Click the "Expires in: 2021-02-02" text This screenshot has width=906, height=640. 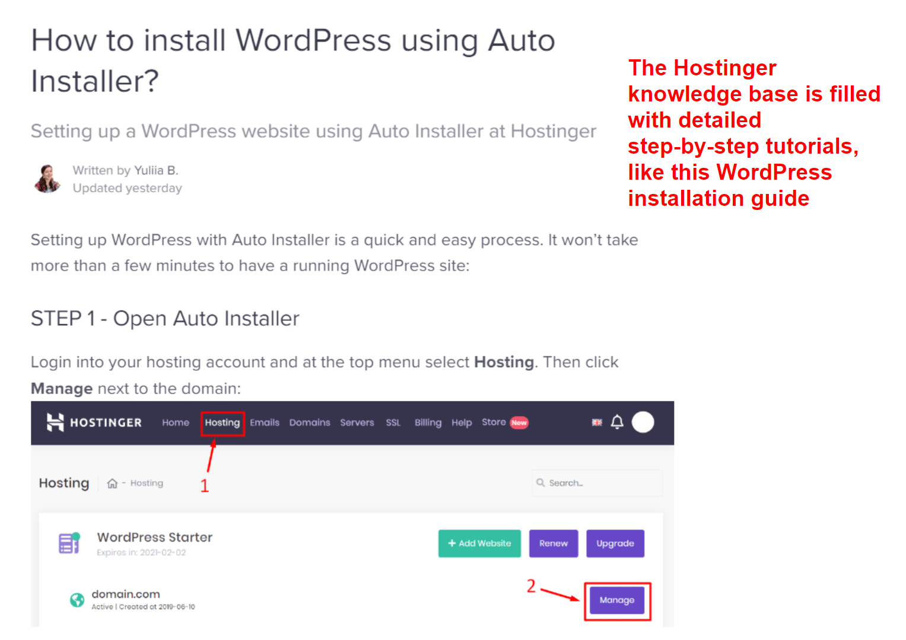click(141, 552)
